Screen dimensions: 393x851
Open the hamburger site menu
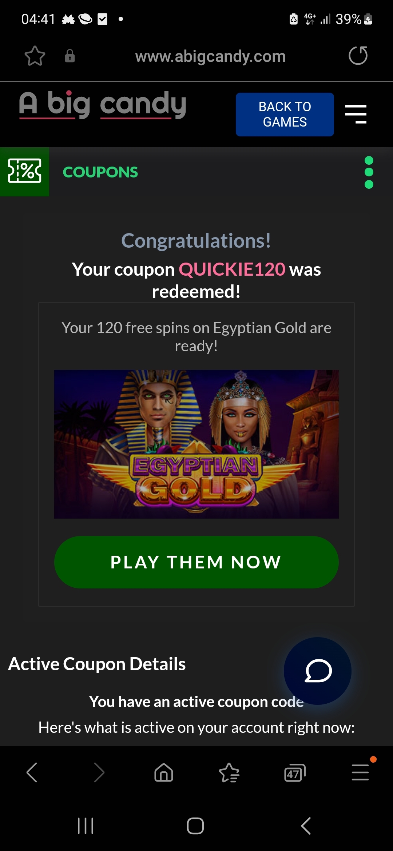click(356, 114)
